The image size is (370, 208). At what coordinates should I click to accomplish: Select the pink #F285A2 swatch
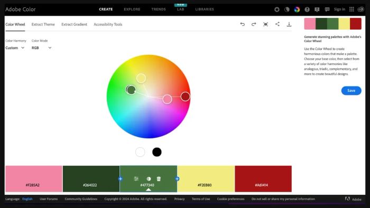[34, 178]
